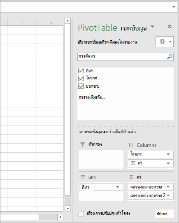
Task: Uncheck the ไตรมาส field checkbox
Action: pyautogui.click(x=81, y=78)
